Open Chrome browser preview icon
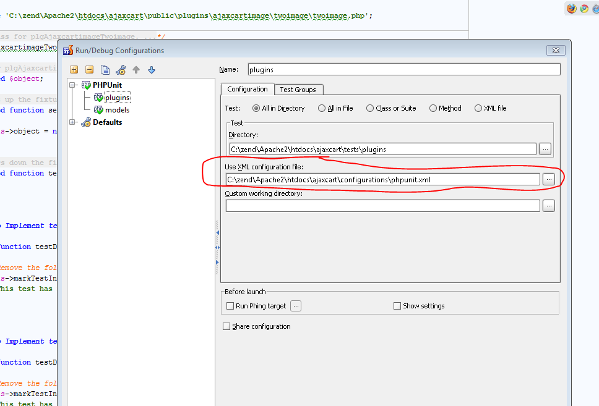The width and height of the screenshot is (599, 406). 584,9
